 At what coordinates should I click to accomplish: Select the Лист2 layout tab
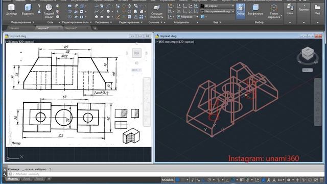point(39,179)
